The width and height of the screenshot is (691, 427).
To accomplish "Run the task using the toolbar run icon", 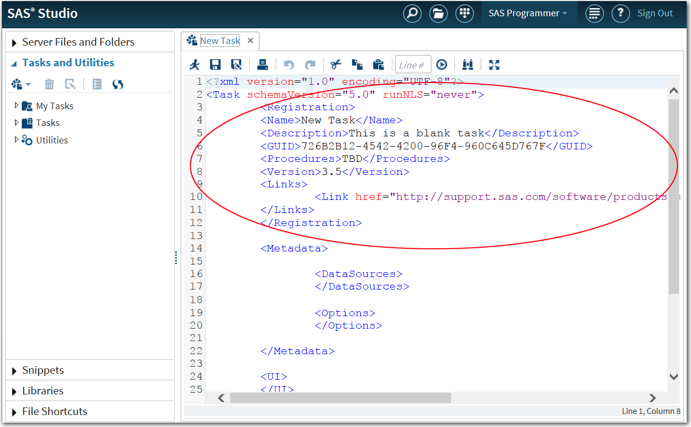I will tap(195, 64).
